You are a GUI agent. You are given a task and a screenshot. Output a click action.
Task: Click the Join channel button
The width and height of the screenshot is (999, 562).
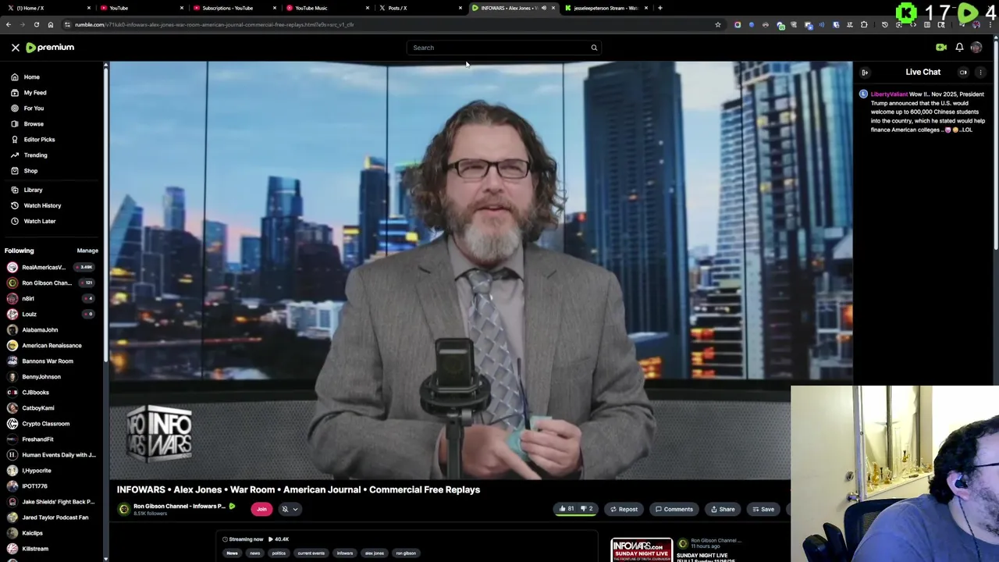(261, 509)
